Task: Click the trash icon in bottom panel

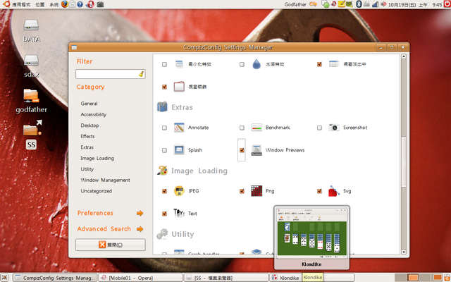Action: [x=447, y=278]
